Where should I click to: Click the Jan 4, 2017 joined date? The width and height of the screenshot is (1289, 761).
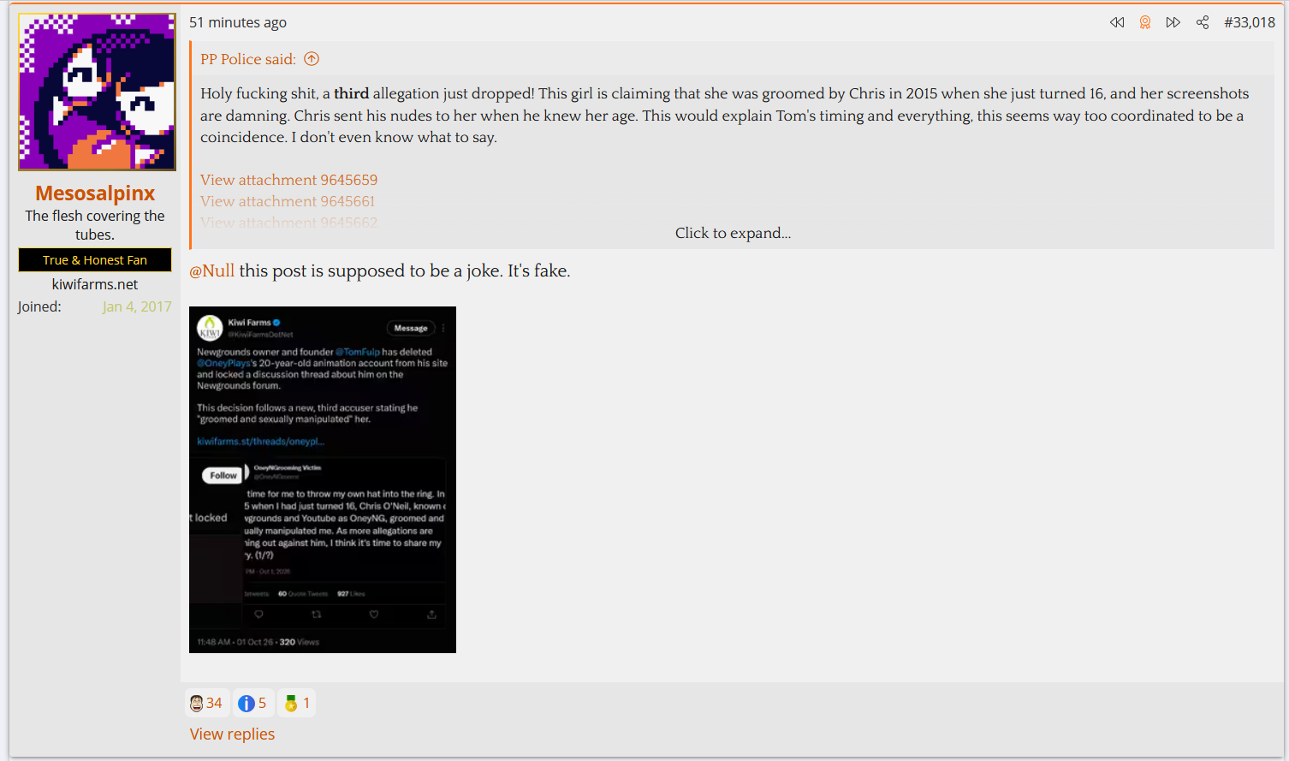(137, 306)
